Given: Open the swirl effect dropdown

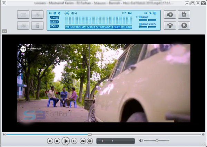Looking at the screenshot, I should click(124, 13).
